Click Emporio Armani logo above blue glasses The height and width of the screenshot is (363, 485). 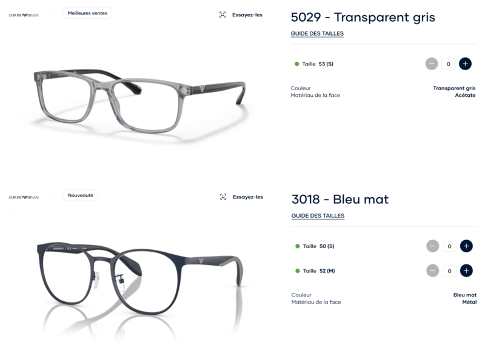[24, 197]
